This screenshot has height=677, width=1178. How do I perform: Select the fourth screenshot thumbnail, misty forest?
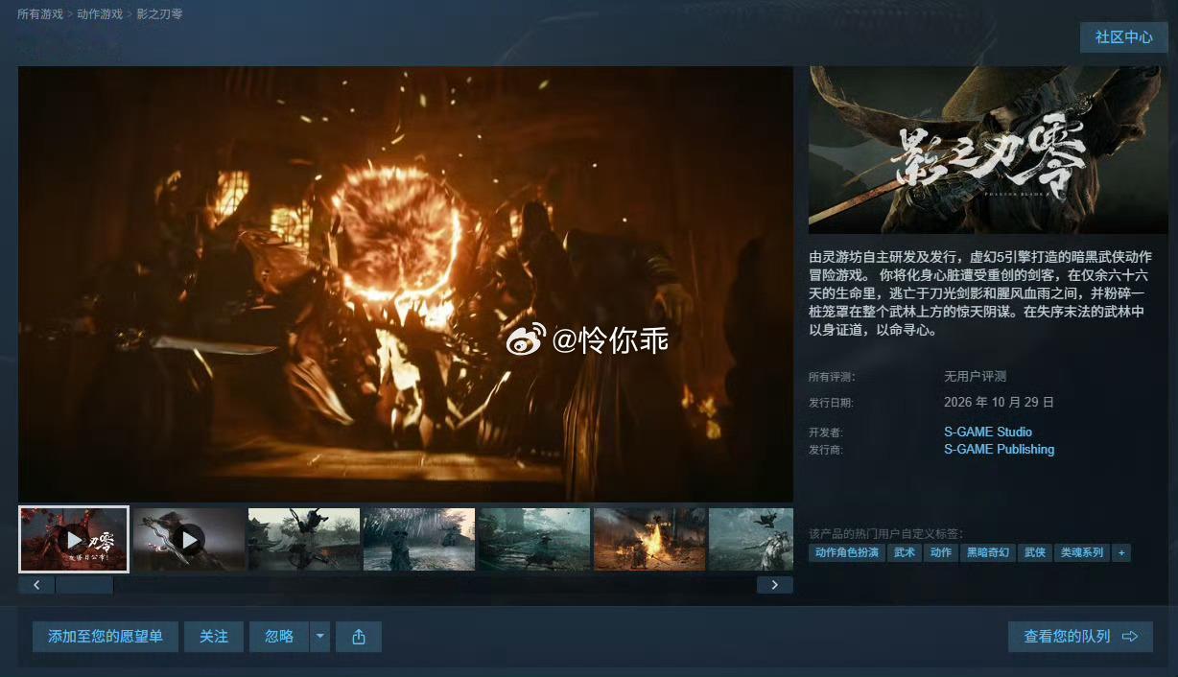(419, 540)
